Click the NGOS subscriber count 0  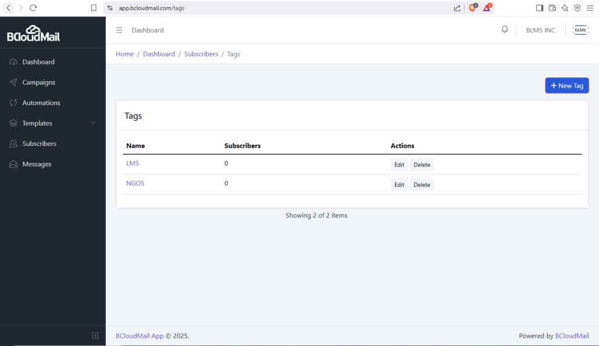click(226, 183)
